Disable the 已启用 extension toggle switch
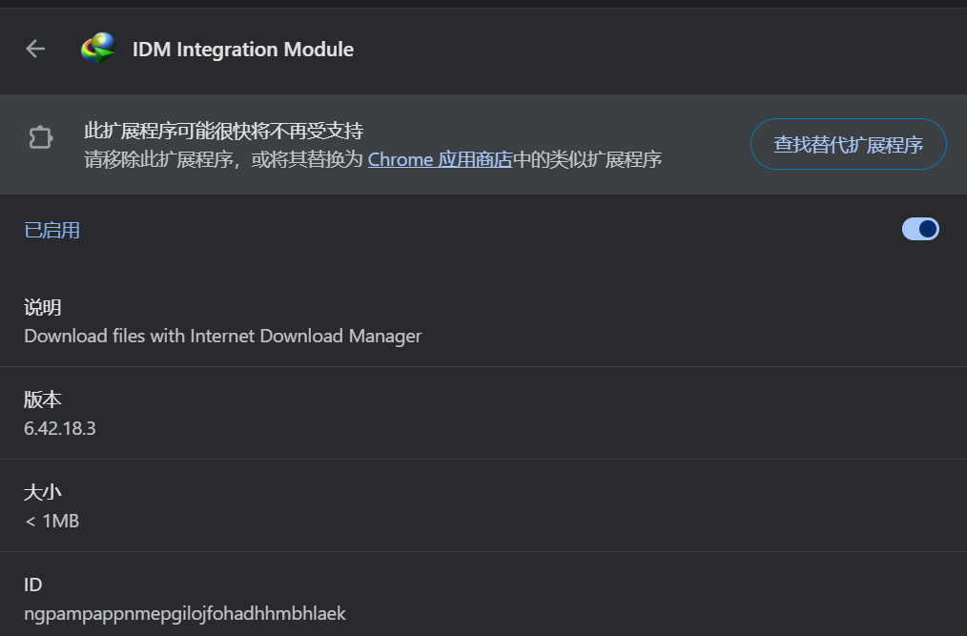967x636 pixels. tap(920, 229)
